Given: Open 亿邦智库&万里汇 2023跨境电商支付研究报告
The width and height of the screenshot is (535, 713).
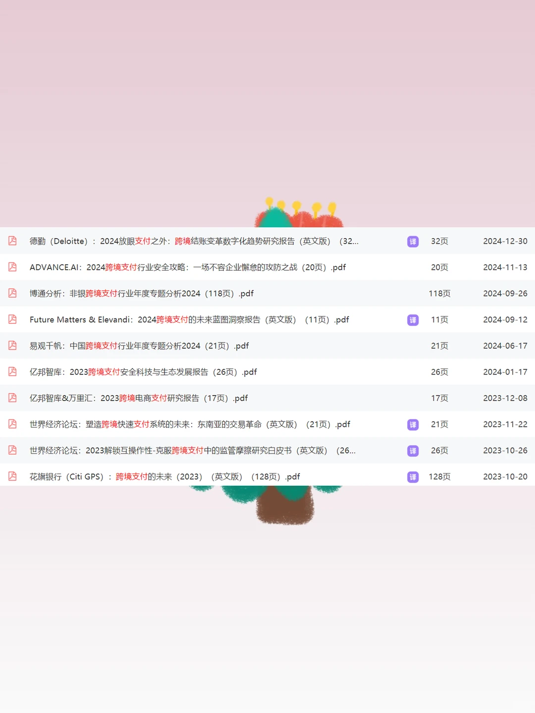Looking at the screenshot, I should point(139,398).
